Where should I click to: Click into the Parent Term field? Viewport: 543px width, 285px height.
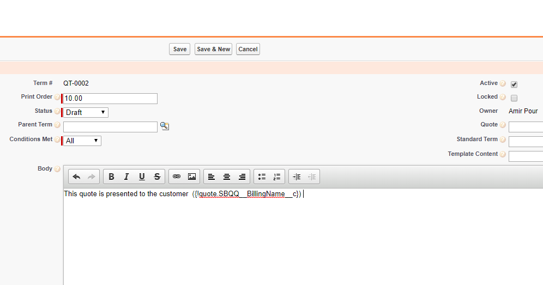click(110, 127)
